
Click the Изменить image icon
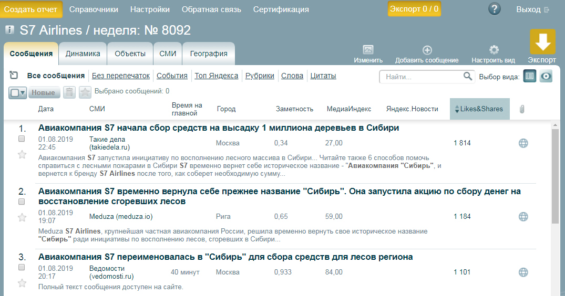(x=368, y=50)
